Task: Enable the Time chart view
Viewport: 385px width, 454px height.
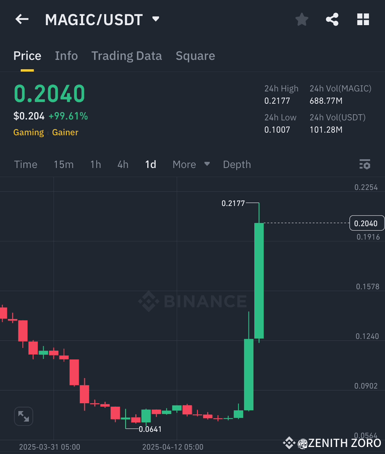Action: (26, 164)
